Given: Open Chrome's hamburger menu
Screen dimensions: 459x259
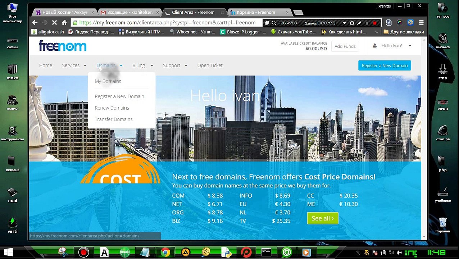Looking at the screenshot, I should (421, 23).
